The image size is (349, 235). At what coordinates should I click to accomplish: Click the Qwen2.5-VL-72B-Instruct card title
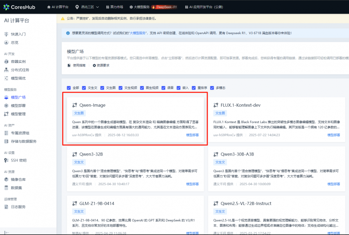pos(246,203)
